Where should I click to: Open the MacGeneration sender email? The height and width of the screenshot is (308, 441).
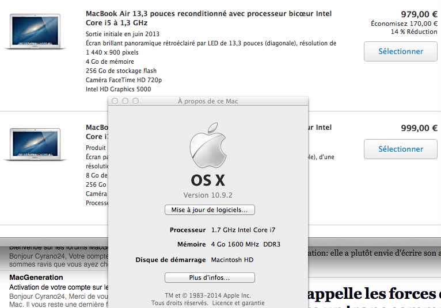tap(36, 278)
